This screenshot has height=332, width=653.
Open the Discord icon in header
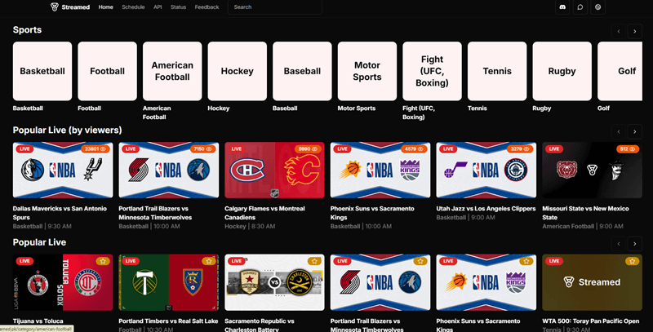point(562,7)
